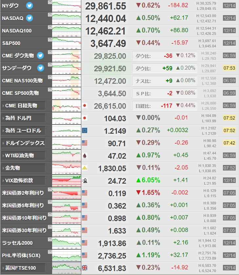This screenshot has width=239, height=275.
Task: Click the 07:53 timestamp in サンデーダウ row
Action: click(x=229, y=68)
